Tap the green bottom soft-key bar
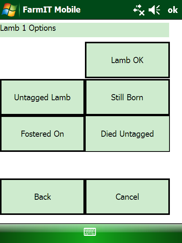This screenshot has height=243, width=182. coord(91,233)
